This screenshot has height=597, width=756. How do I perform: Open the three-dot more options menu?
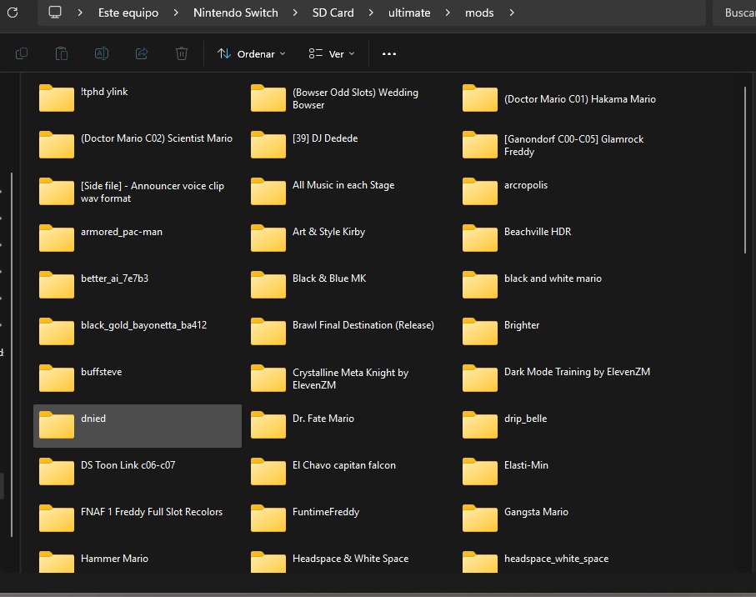pos(388,53)
